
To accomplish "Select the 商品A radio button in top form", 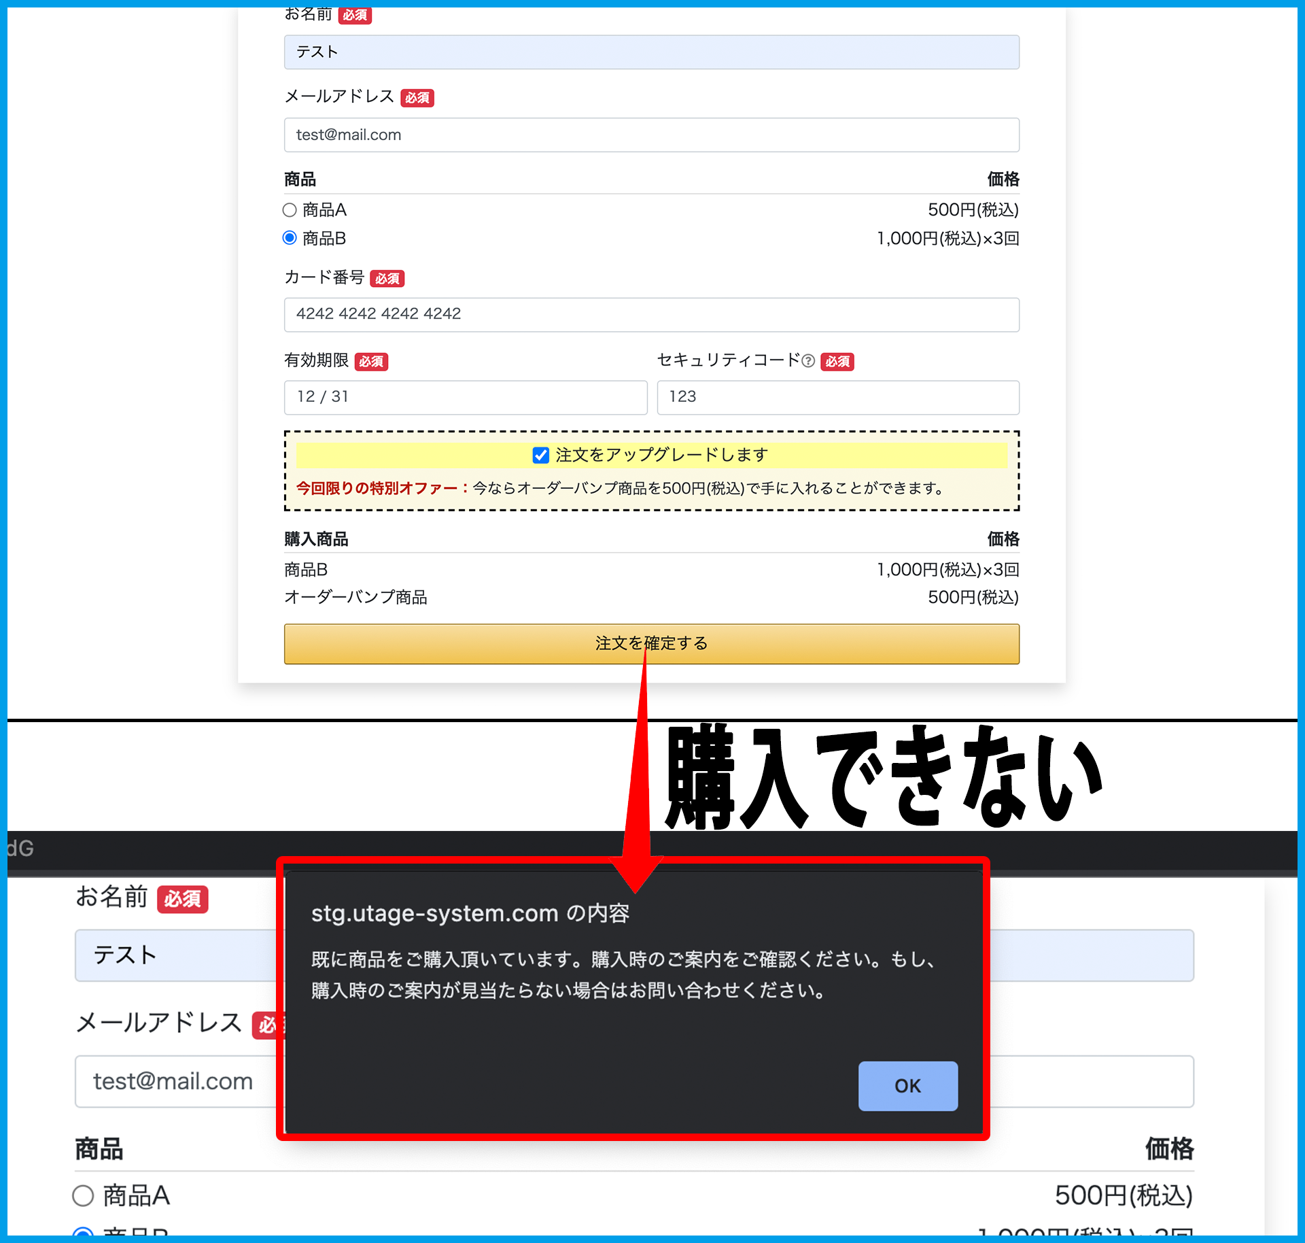I will [290, 210].
